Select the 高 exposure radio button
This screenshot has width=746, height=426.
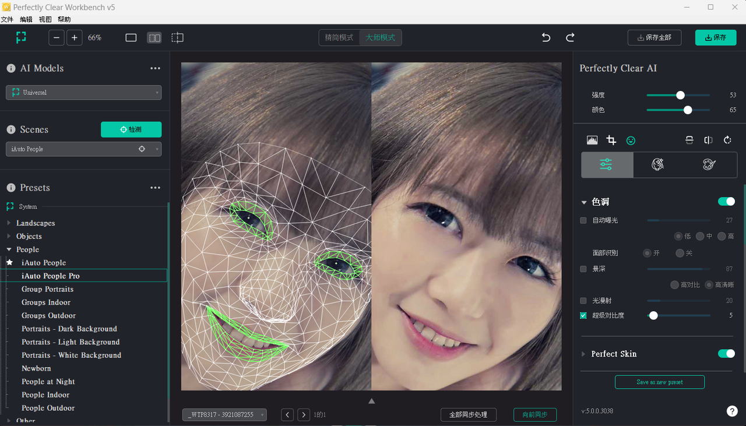[x=722, y=236]
